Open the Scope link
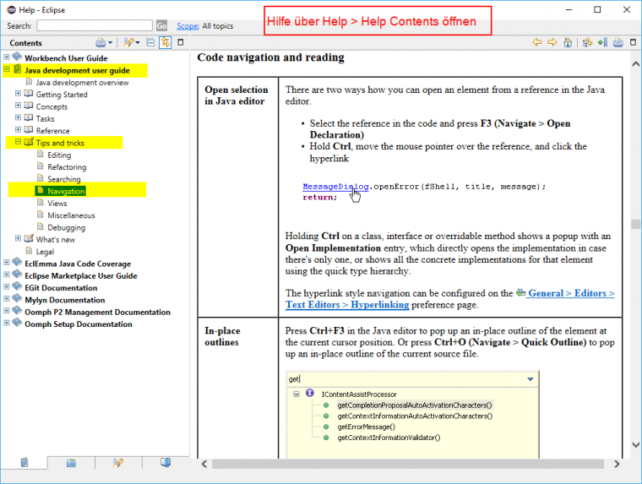Screen dimensions: 642x484 (188, 26)
